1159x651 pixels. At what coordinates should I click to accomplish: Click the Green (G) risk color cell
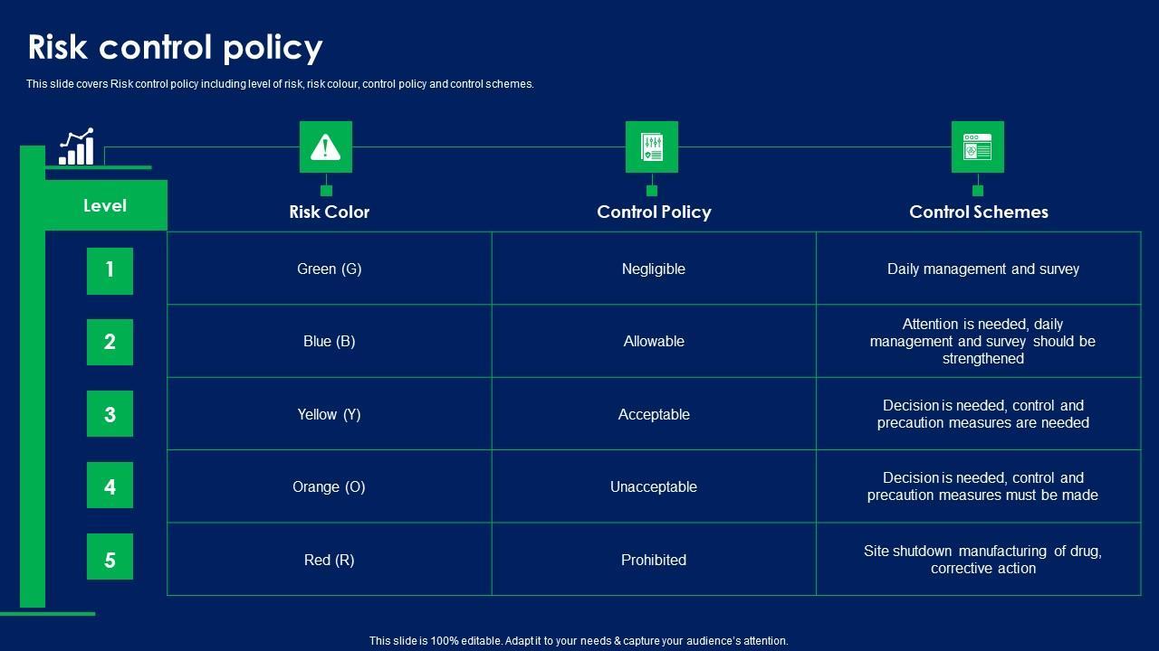[x=330, y=269]
